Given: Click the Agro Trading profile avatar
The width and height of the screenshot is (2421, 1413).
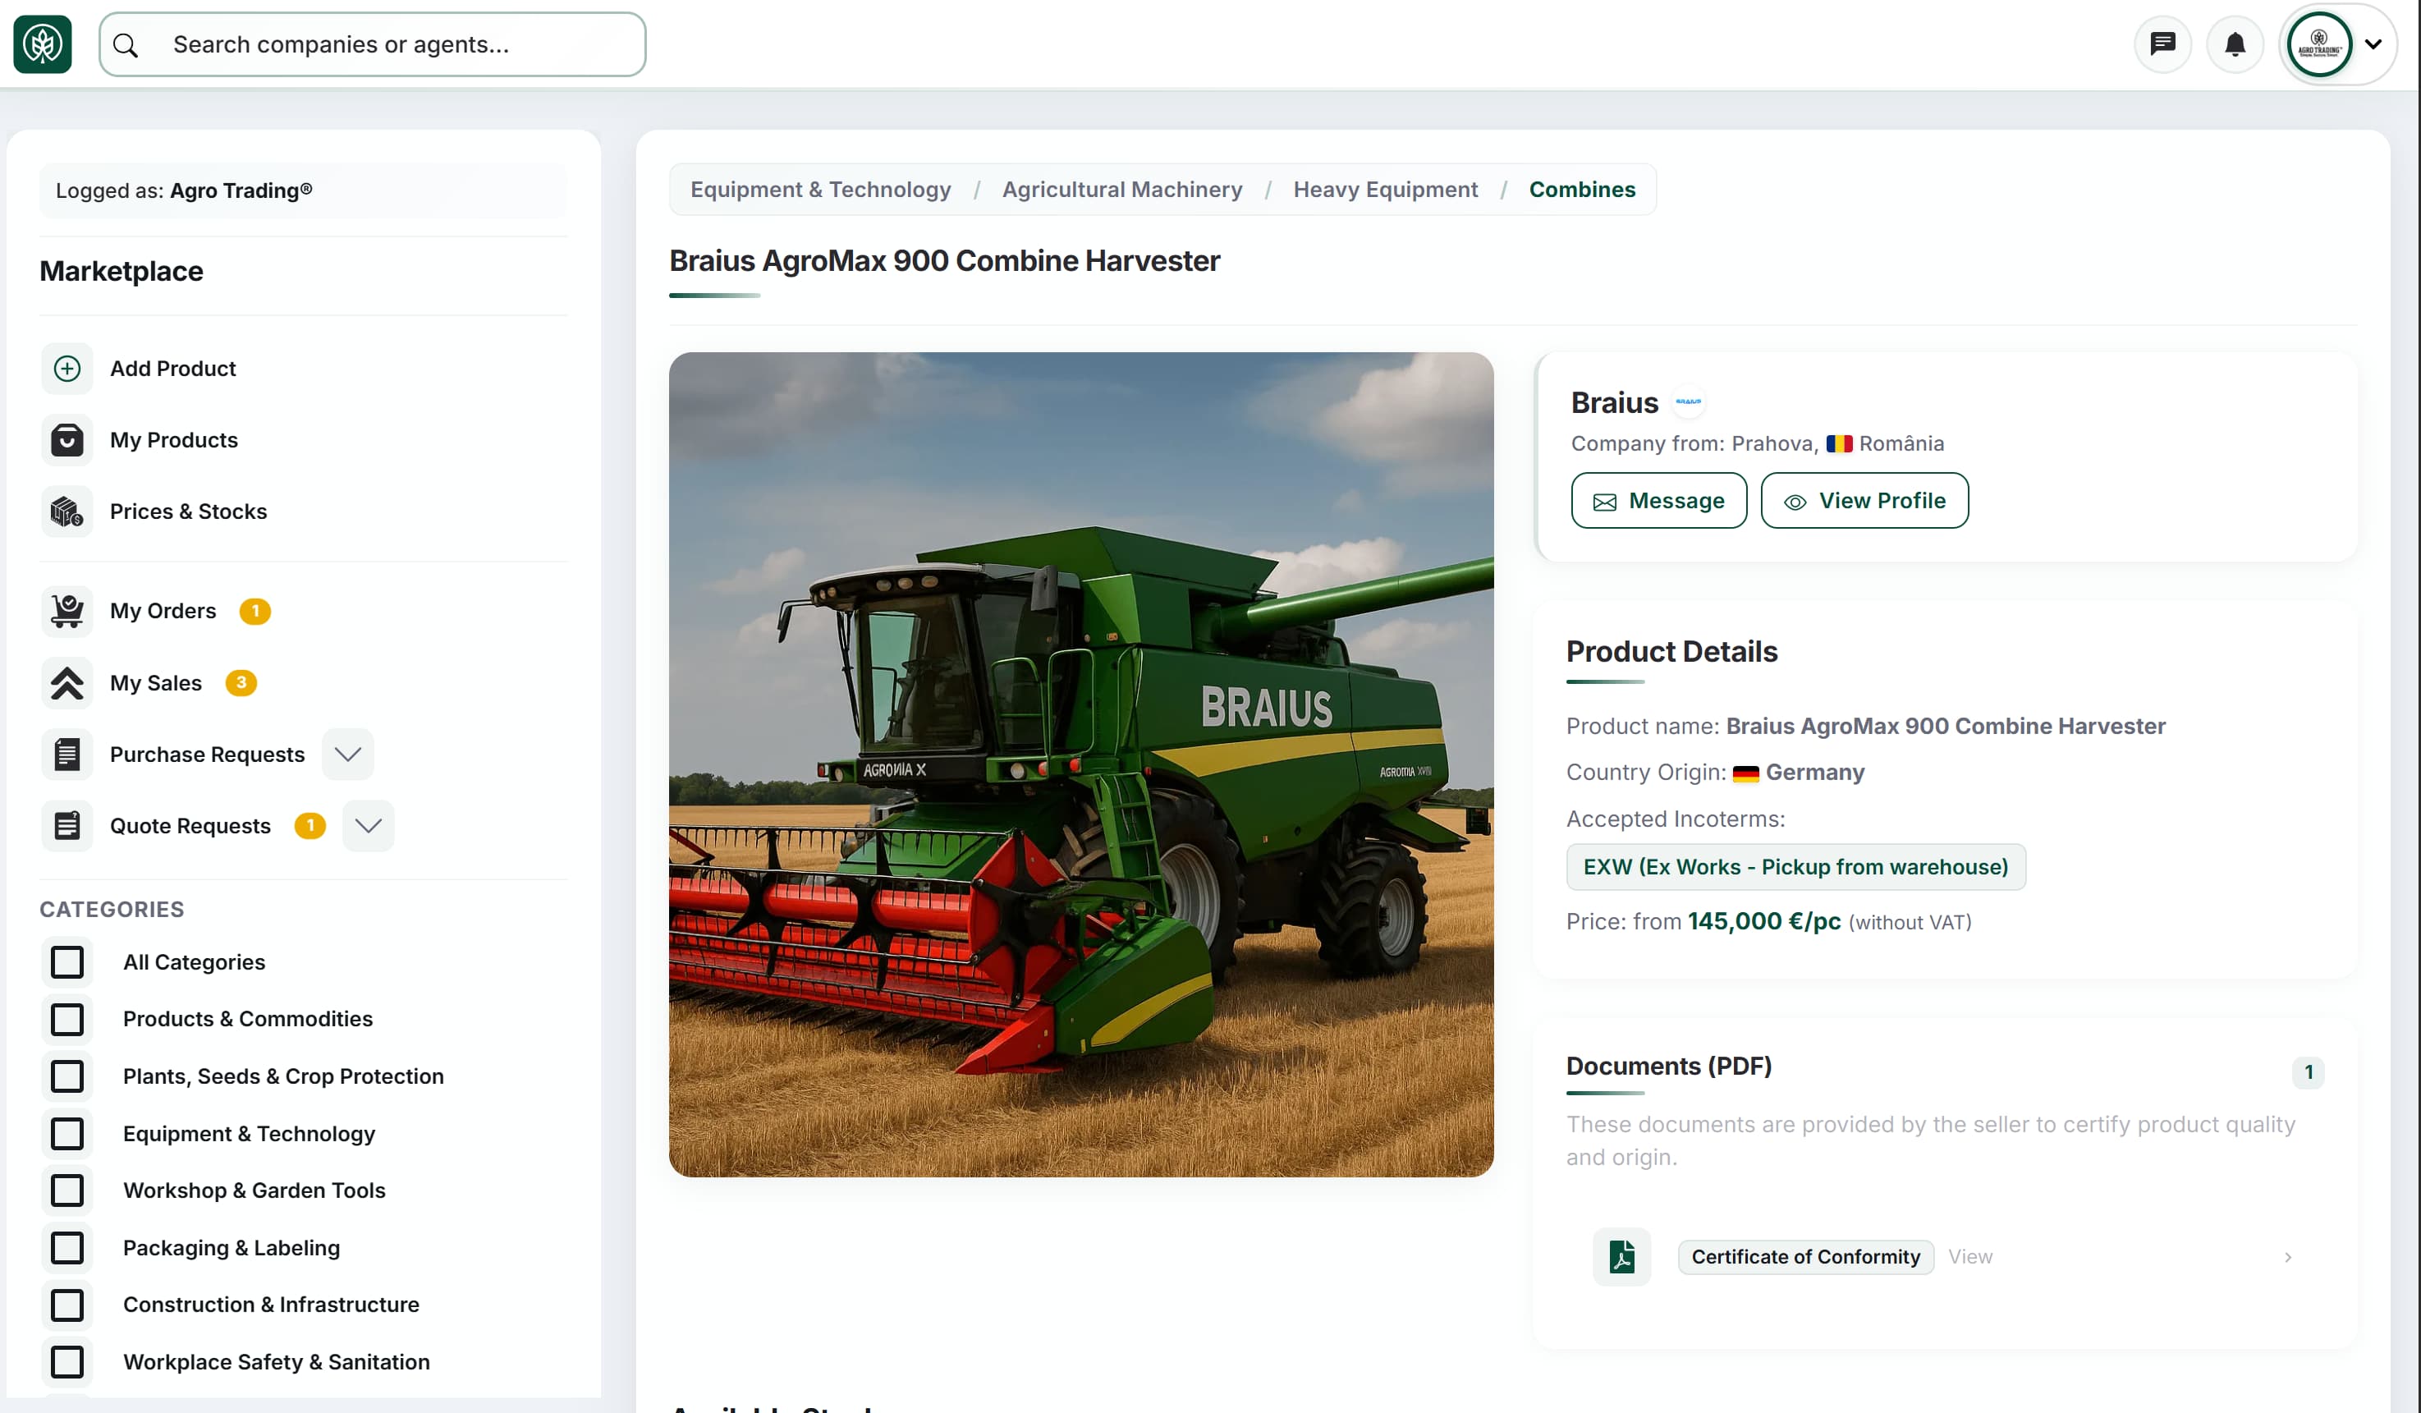Looking at the screenshot, I should [2319, 44].
